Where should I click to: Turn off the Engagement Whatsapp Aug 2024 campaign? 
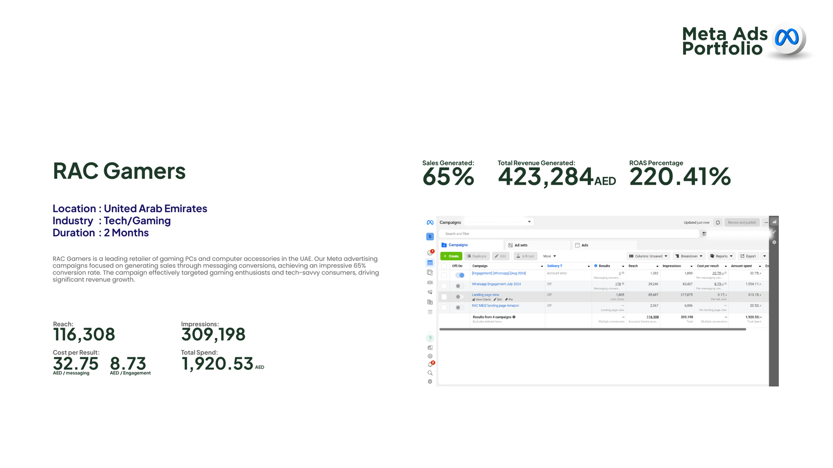tap(460, 275)
